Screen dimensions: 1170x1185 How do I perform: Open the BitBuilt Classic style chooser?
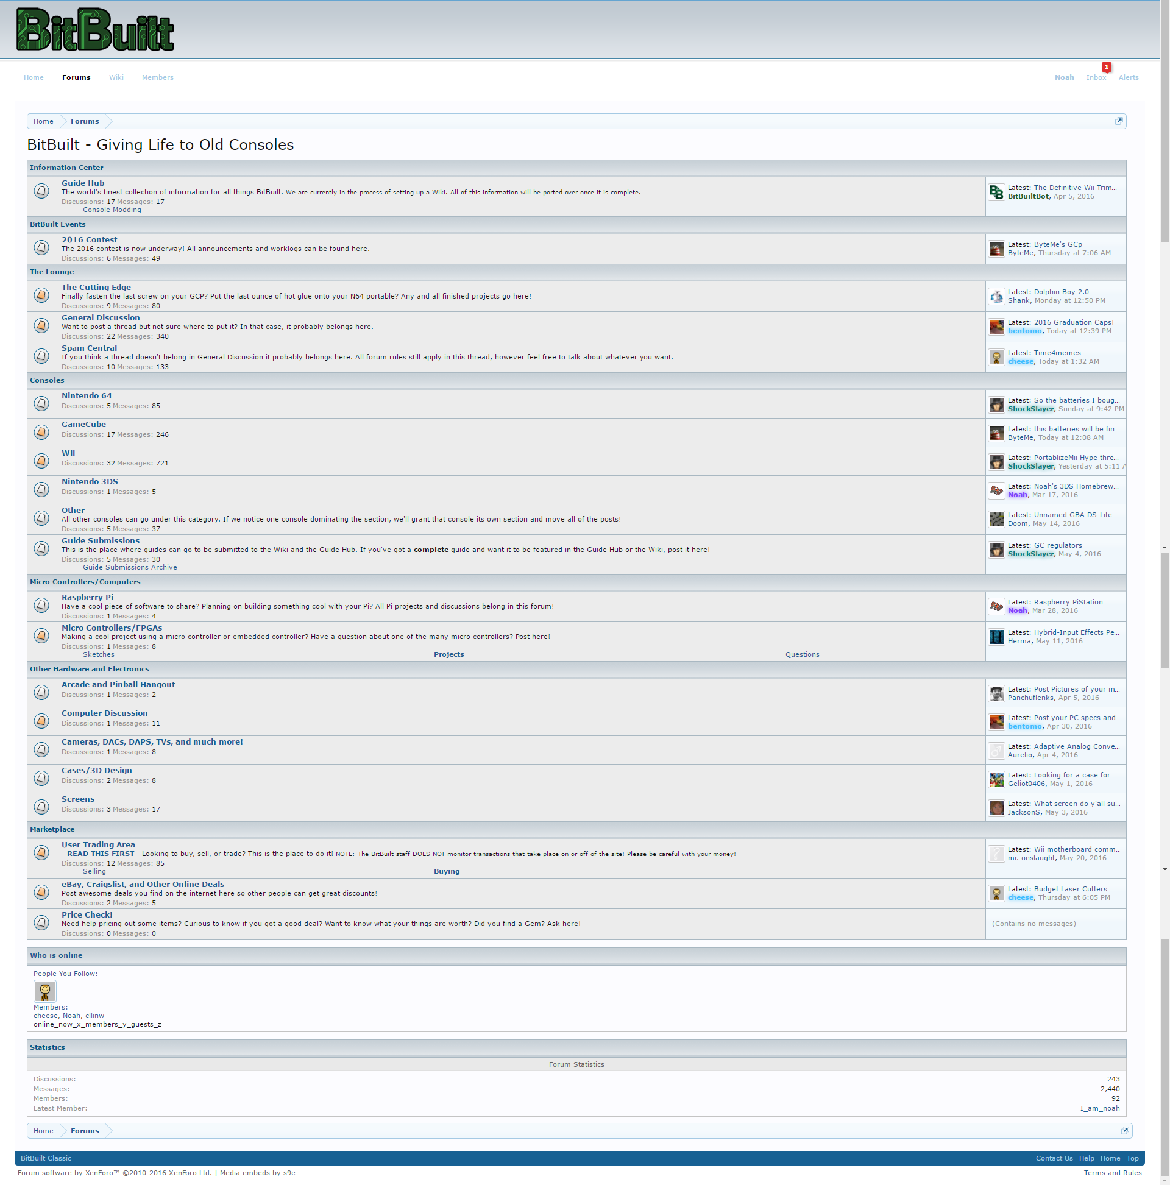pos(46,1158)
